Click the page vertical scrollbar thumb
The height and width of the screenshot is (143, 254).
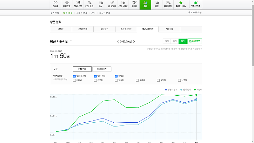[253, 35]
